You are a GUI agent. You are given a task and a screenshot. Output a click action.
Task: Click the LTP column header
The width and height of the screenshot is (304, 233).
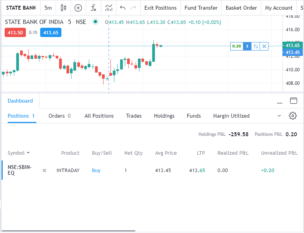(201, 153)
